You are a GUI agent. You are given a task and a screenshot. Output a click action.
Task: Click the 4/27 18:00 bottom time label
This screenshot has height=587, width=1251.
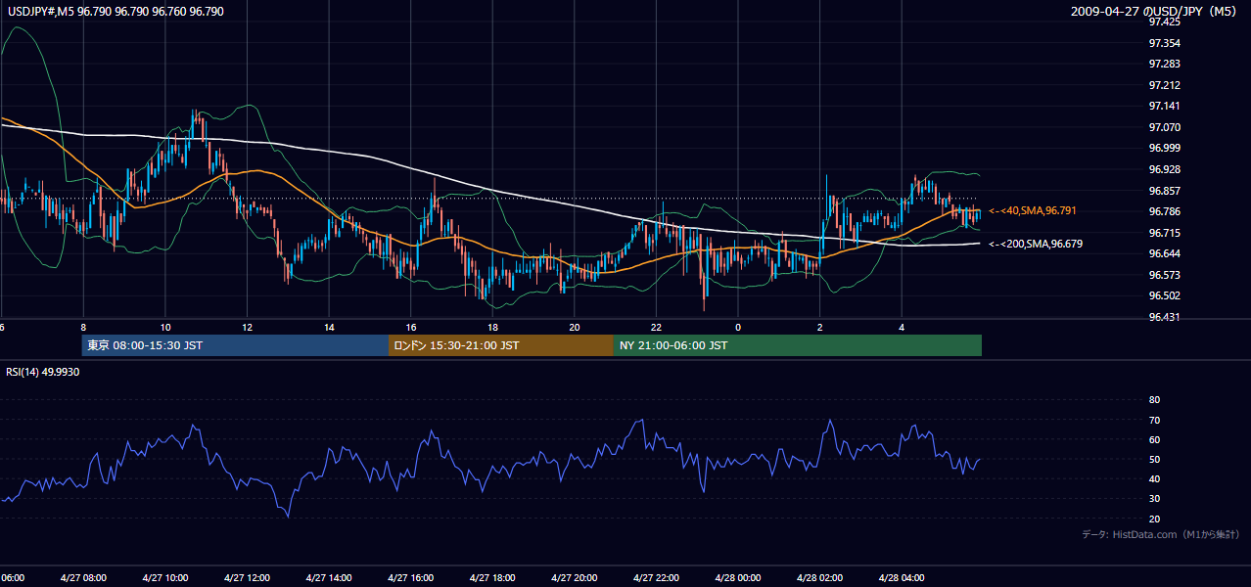[492, 578]
